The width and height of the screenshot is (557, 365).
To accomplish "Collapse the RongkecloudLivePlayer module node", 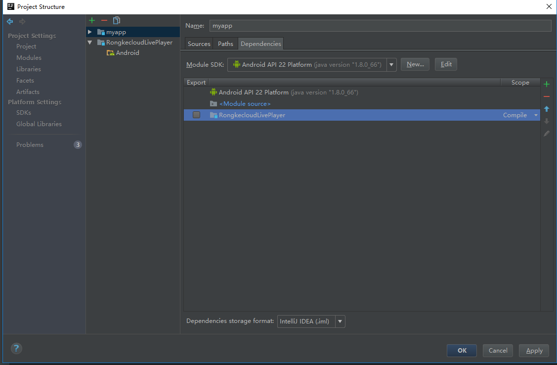I will coord(90,43).
